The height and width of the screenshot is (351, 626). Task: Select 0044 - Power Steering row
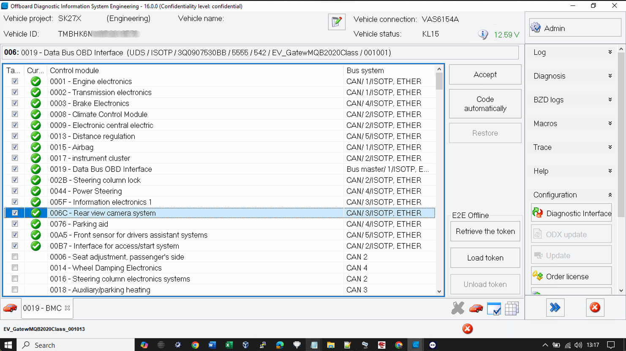220,191
